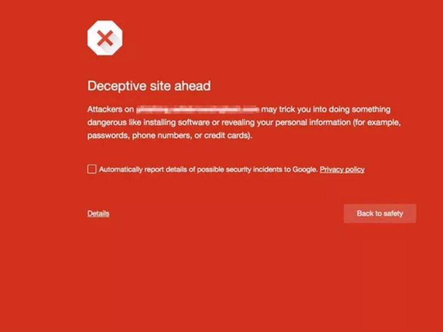
Task: Click the "(for example," text at line end
Action: coord(377,122)
